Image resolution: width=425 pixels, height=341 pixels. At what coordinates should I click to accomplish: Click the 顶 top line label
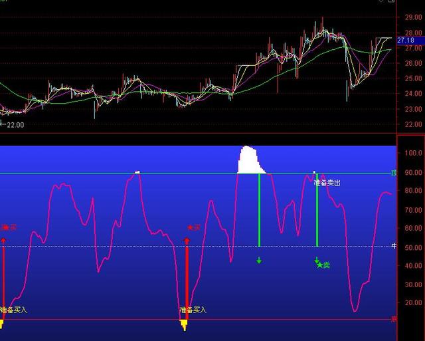tap(394, 173)
